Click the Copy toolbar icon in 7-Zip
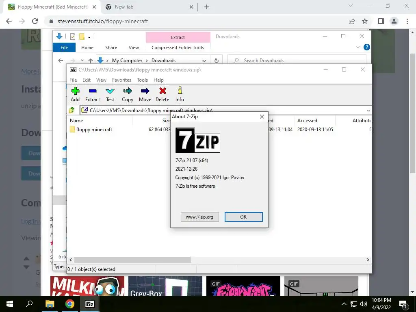This screenshot has height=312, width=416. 128,94
